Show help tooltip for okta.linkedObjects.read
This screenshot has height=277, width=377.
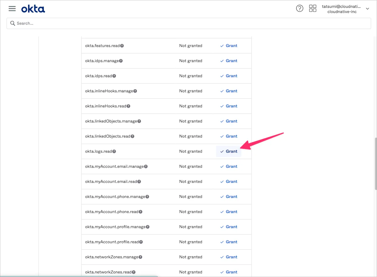[133, 136]
